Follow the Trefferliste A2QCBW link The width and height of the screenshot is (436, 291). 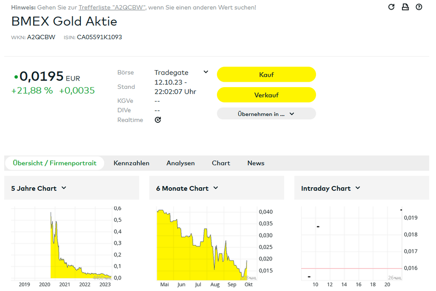pos(112,7)
